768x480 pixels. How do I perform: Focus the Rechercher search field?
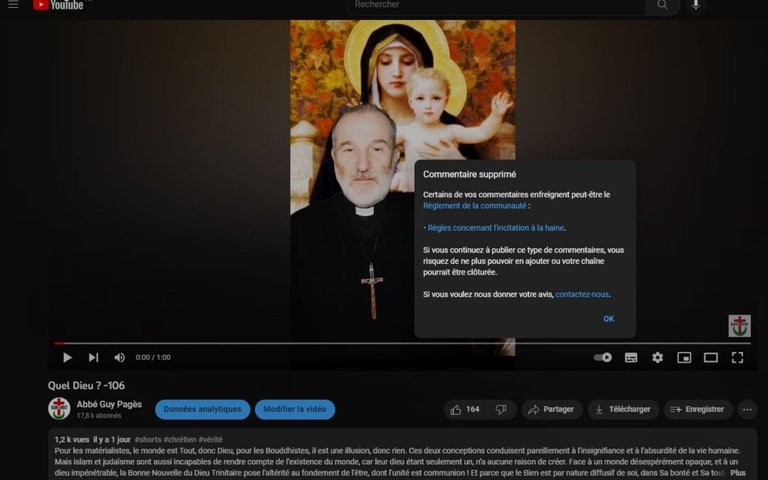[x=495, y=6]
